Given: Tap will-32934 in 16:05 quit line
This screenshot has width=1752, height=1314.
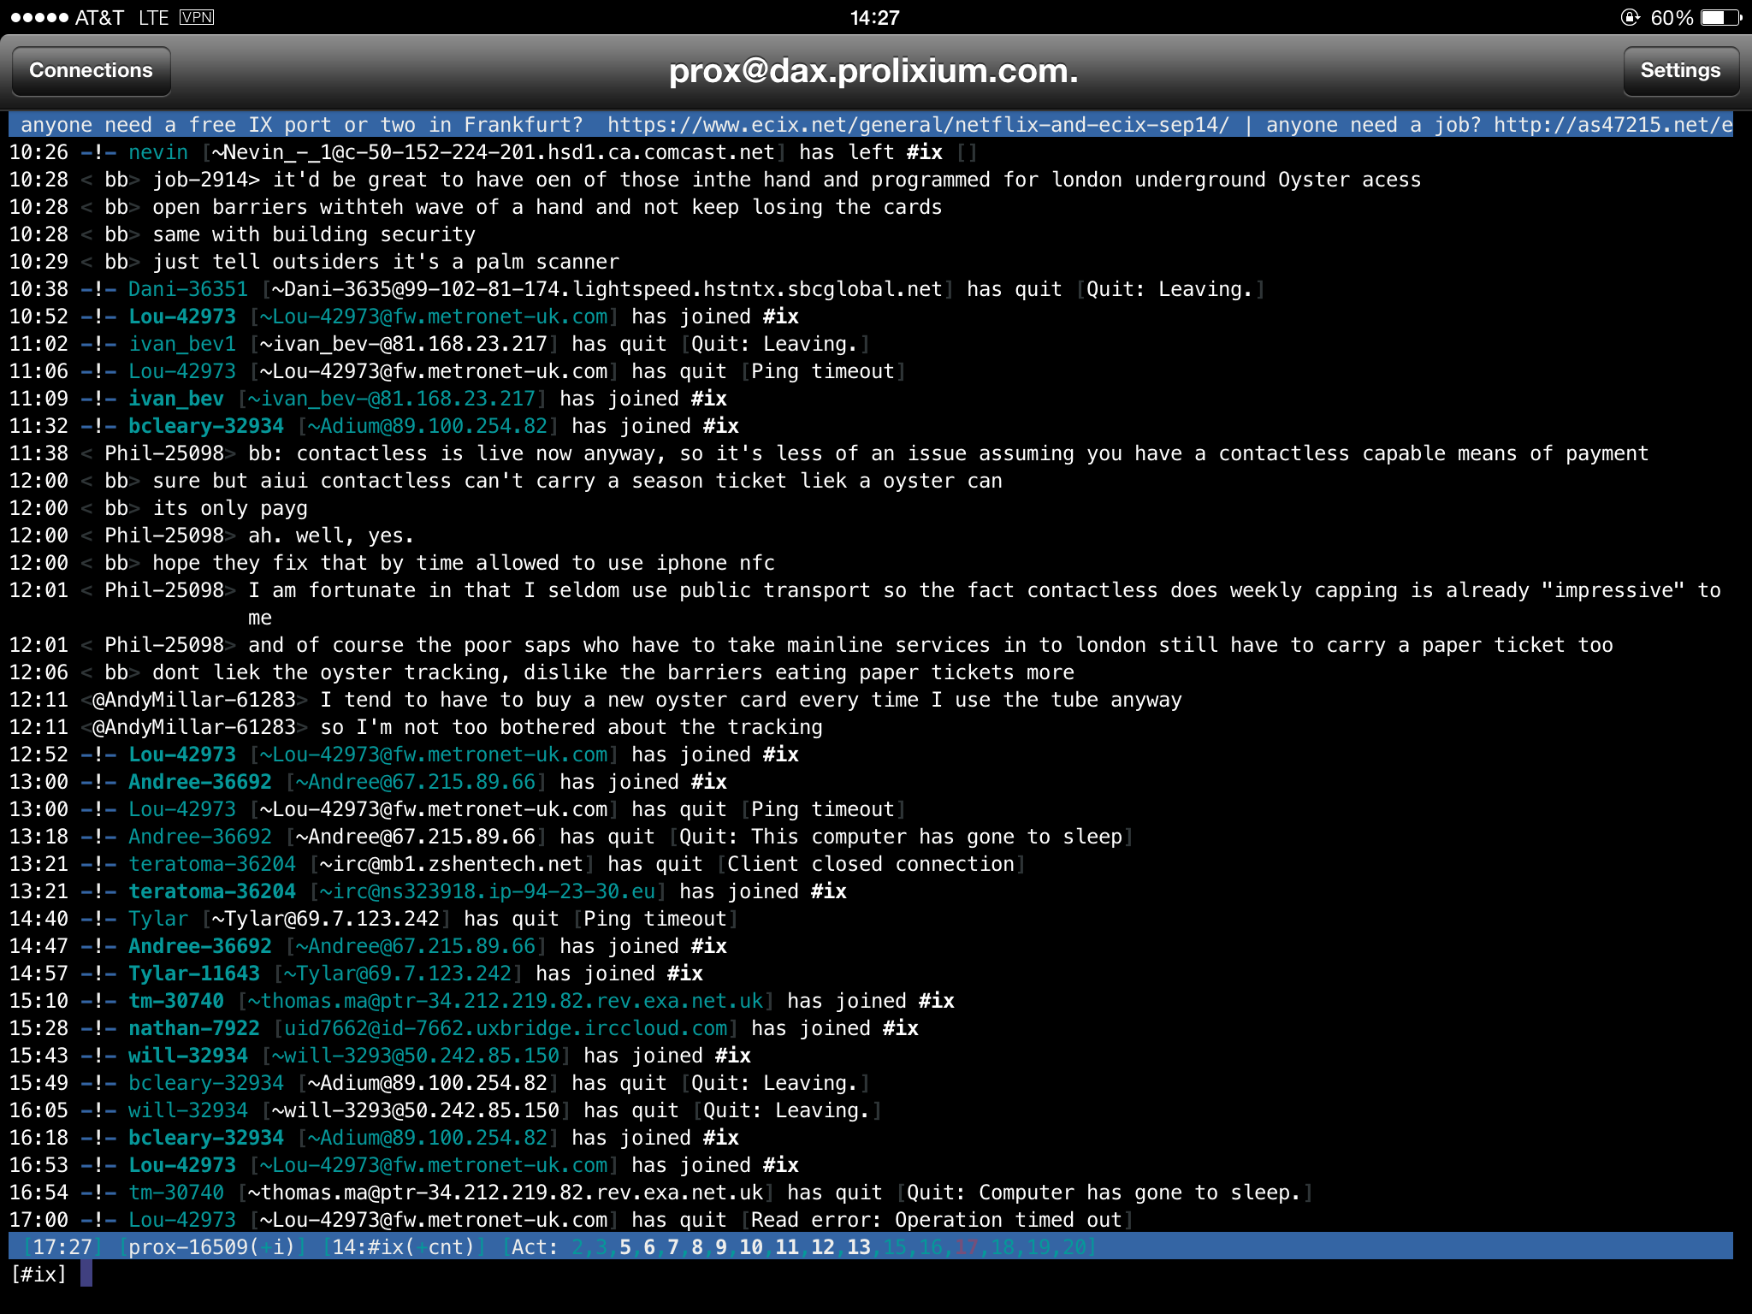Looking at the screenshot, I should click(188, 1110).
